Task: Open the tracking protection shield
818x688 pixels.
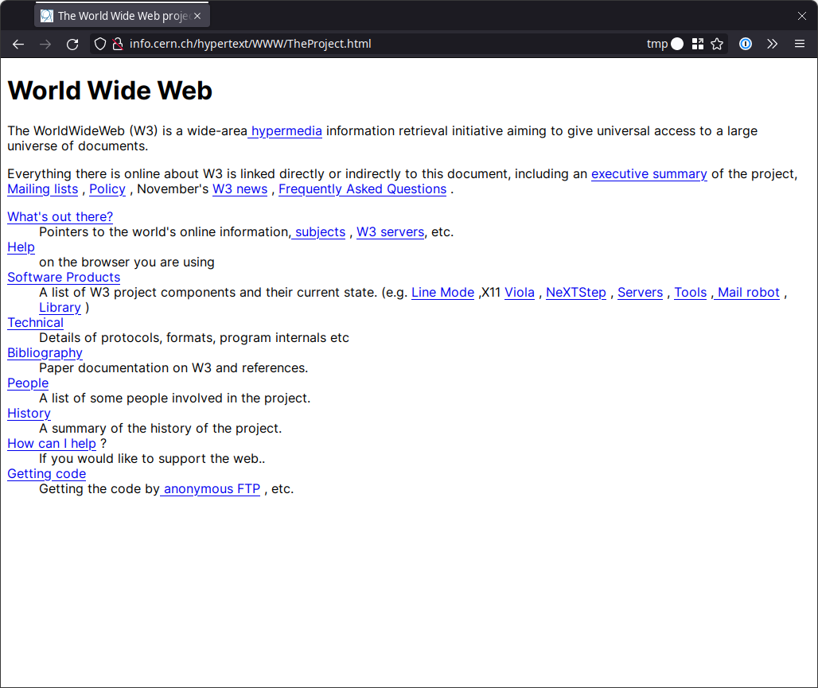Action: click(x=100, y=45)
